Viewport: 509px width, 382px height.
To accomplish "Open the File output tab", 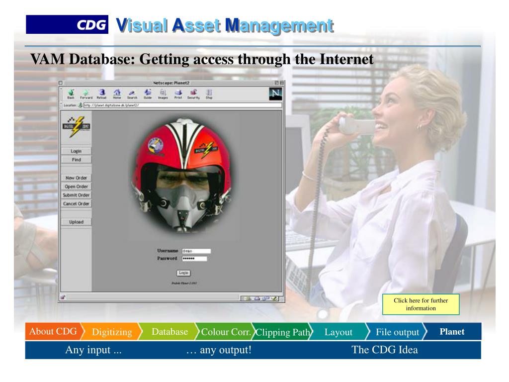I will (x=397, y=332).
